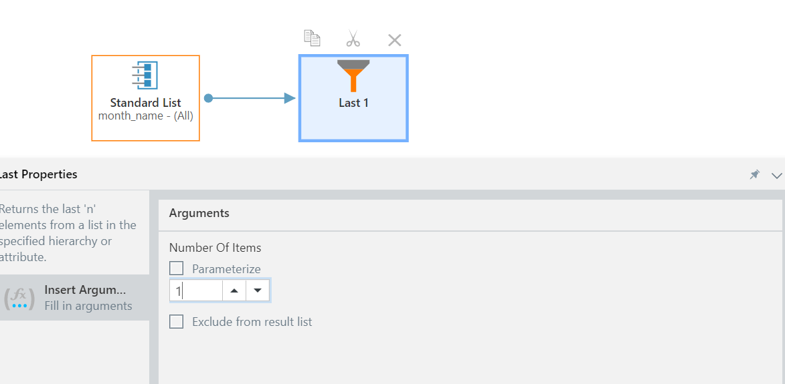Screen dimensions: 785x384
Task: Pin the Last Properties panel
Action: [754, 175]
